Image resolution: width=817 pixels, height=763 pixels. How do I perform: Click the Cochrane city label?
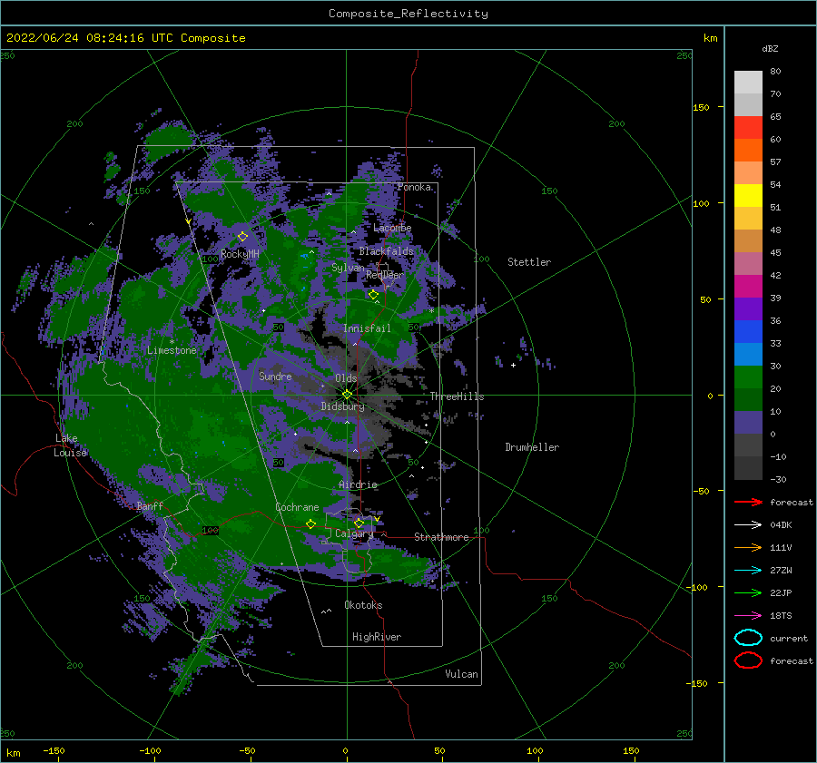click(297, 507)
